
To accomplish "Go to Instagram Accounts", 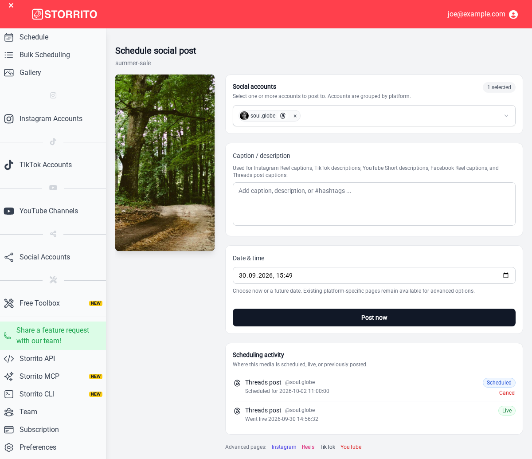I will 53,119.
